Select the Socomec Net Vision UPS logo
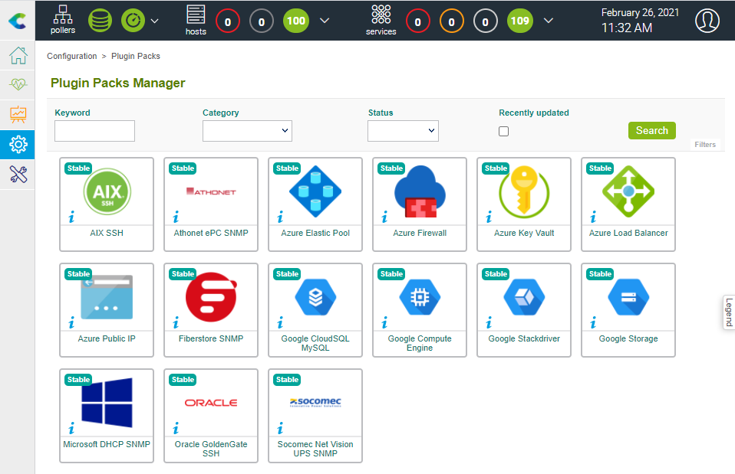The width and height of the screenshot is (735, 474). click(315, 403)
